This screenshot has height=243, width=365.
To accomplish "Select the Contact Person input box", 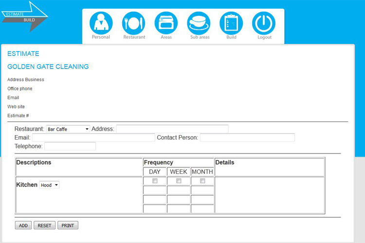I will coord(247,138).
